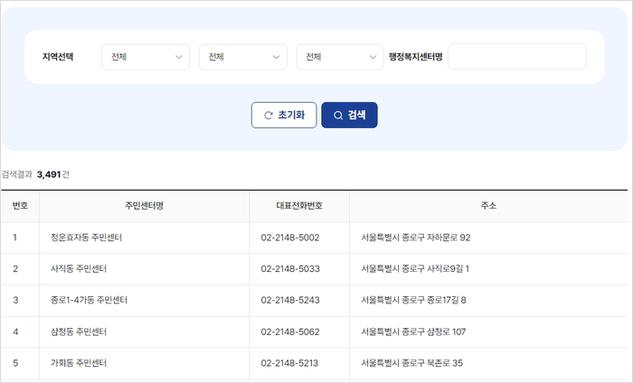Click the 3,491 result count

pos(49,174)
